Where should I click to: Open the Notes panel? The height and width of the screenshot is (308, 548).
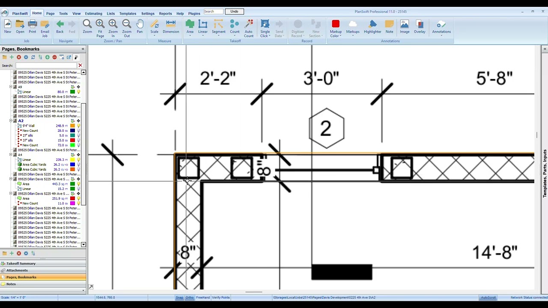tap(43, 284)
